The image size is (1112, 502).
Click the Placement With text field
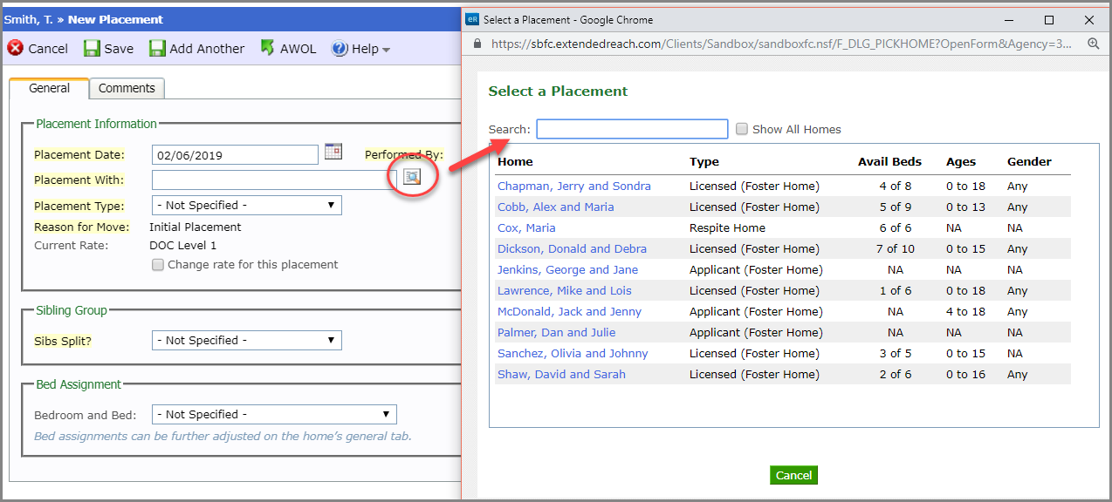pyautogui.click(x=274, y=180)
